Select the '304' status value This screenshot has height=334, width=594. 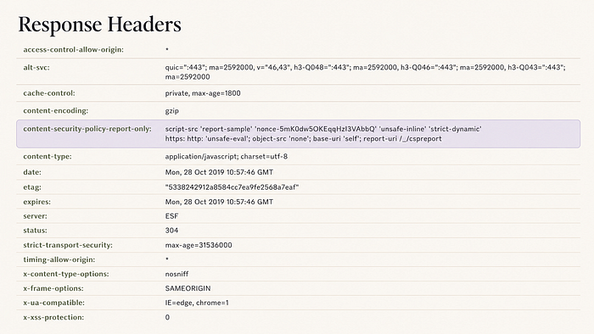click(171, 231)
